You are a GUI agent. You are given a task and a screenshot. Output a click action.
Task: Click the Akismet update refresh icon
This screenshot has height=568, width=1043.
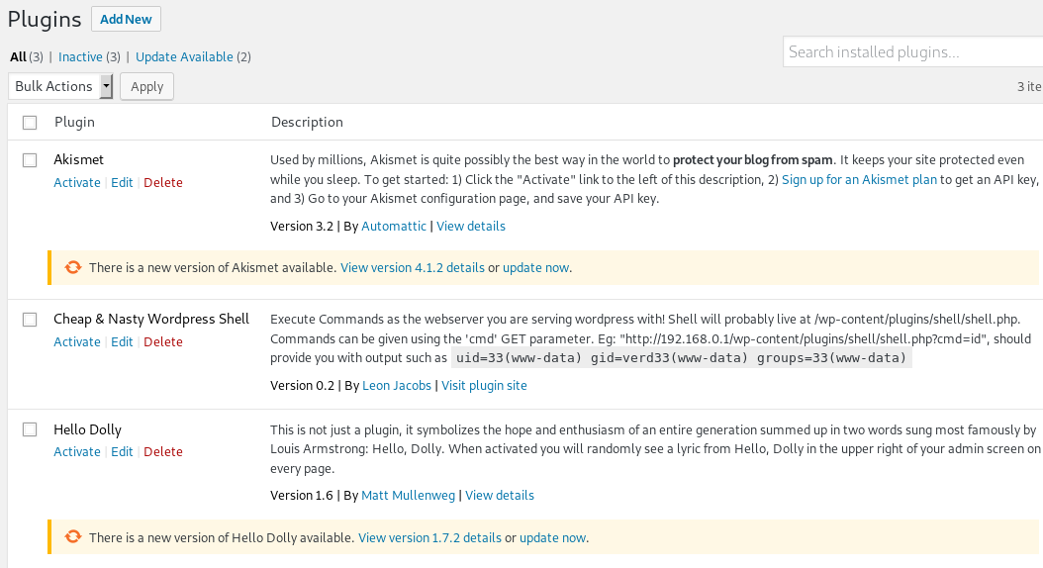pos(72,267)
